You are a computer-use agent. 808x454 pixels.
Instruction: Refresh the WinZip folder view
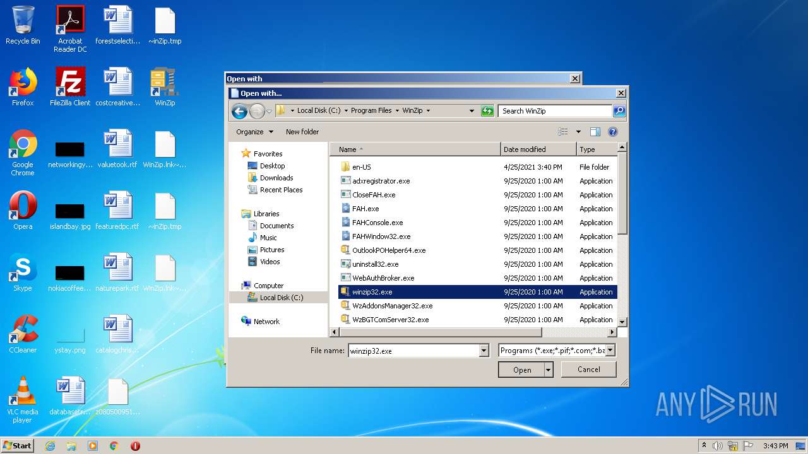coord(487,111)
